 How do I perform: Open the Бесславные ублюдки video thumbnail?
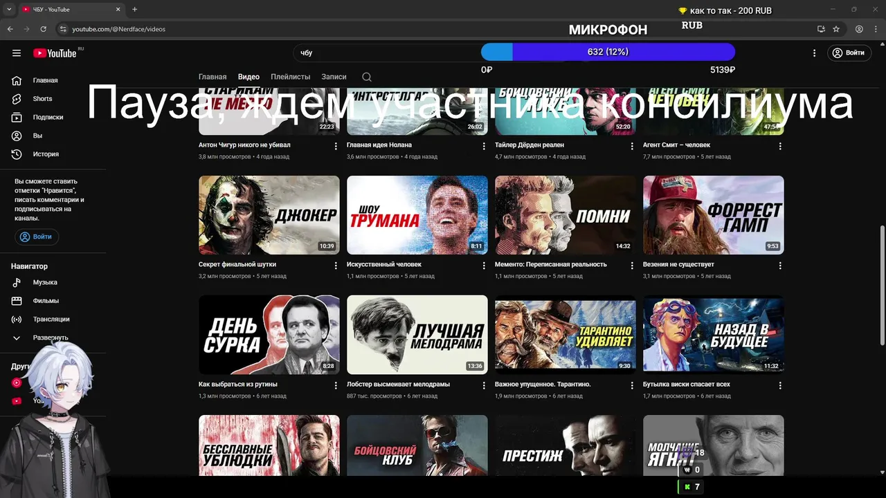269,445
